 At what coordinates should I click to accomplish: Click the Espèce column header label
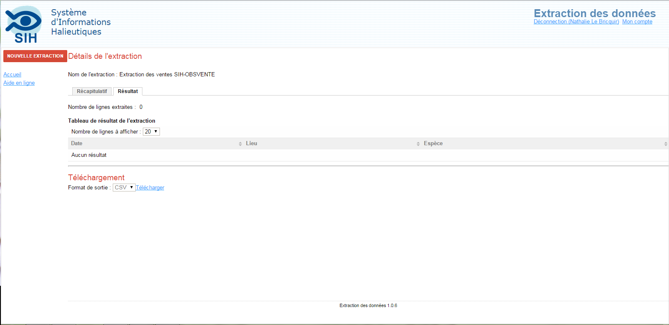pyautogui.click(x=433, y=144)
